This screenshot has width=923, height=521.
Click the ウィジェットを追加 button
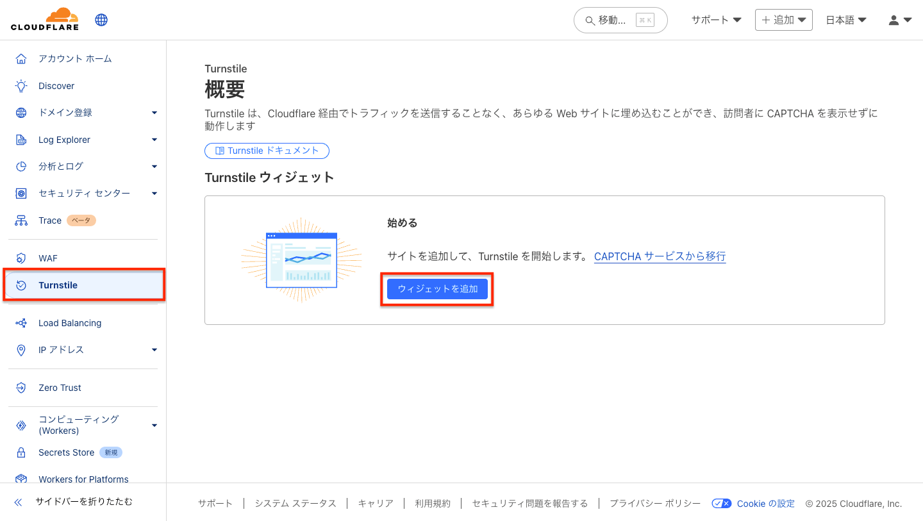[x=438, y=288]
